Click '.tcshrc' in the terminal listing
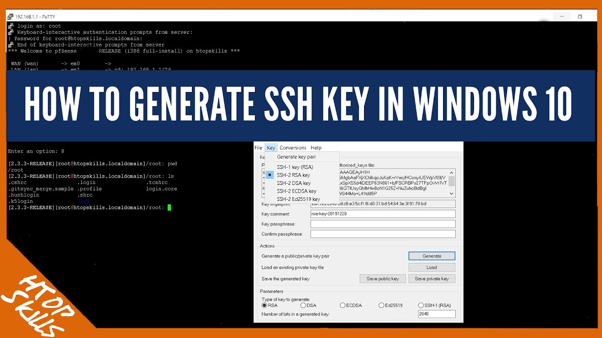 click(157, 183)
